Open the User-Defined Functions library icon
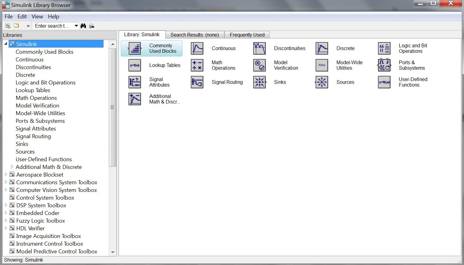Viewport: 464px width, 265px height. [384, 82]
